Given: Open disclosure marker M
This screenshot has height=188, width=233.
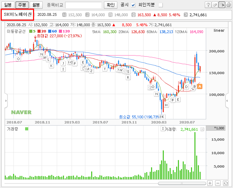Looking at the screenshot, I should (x=45, y=58).
